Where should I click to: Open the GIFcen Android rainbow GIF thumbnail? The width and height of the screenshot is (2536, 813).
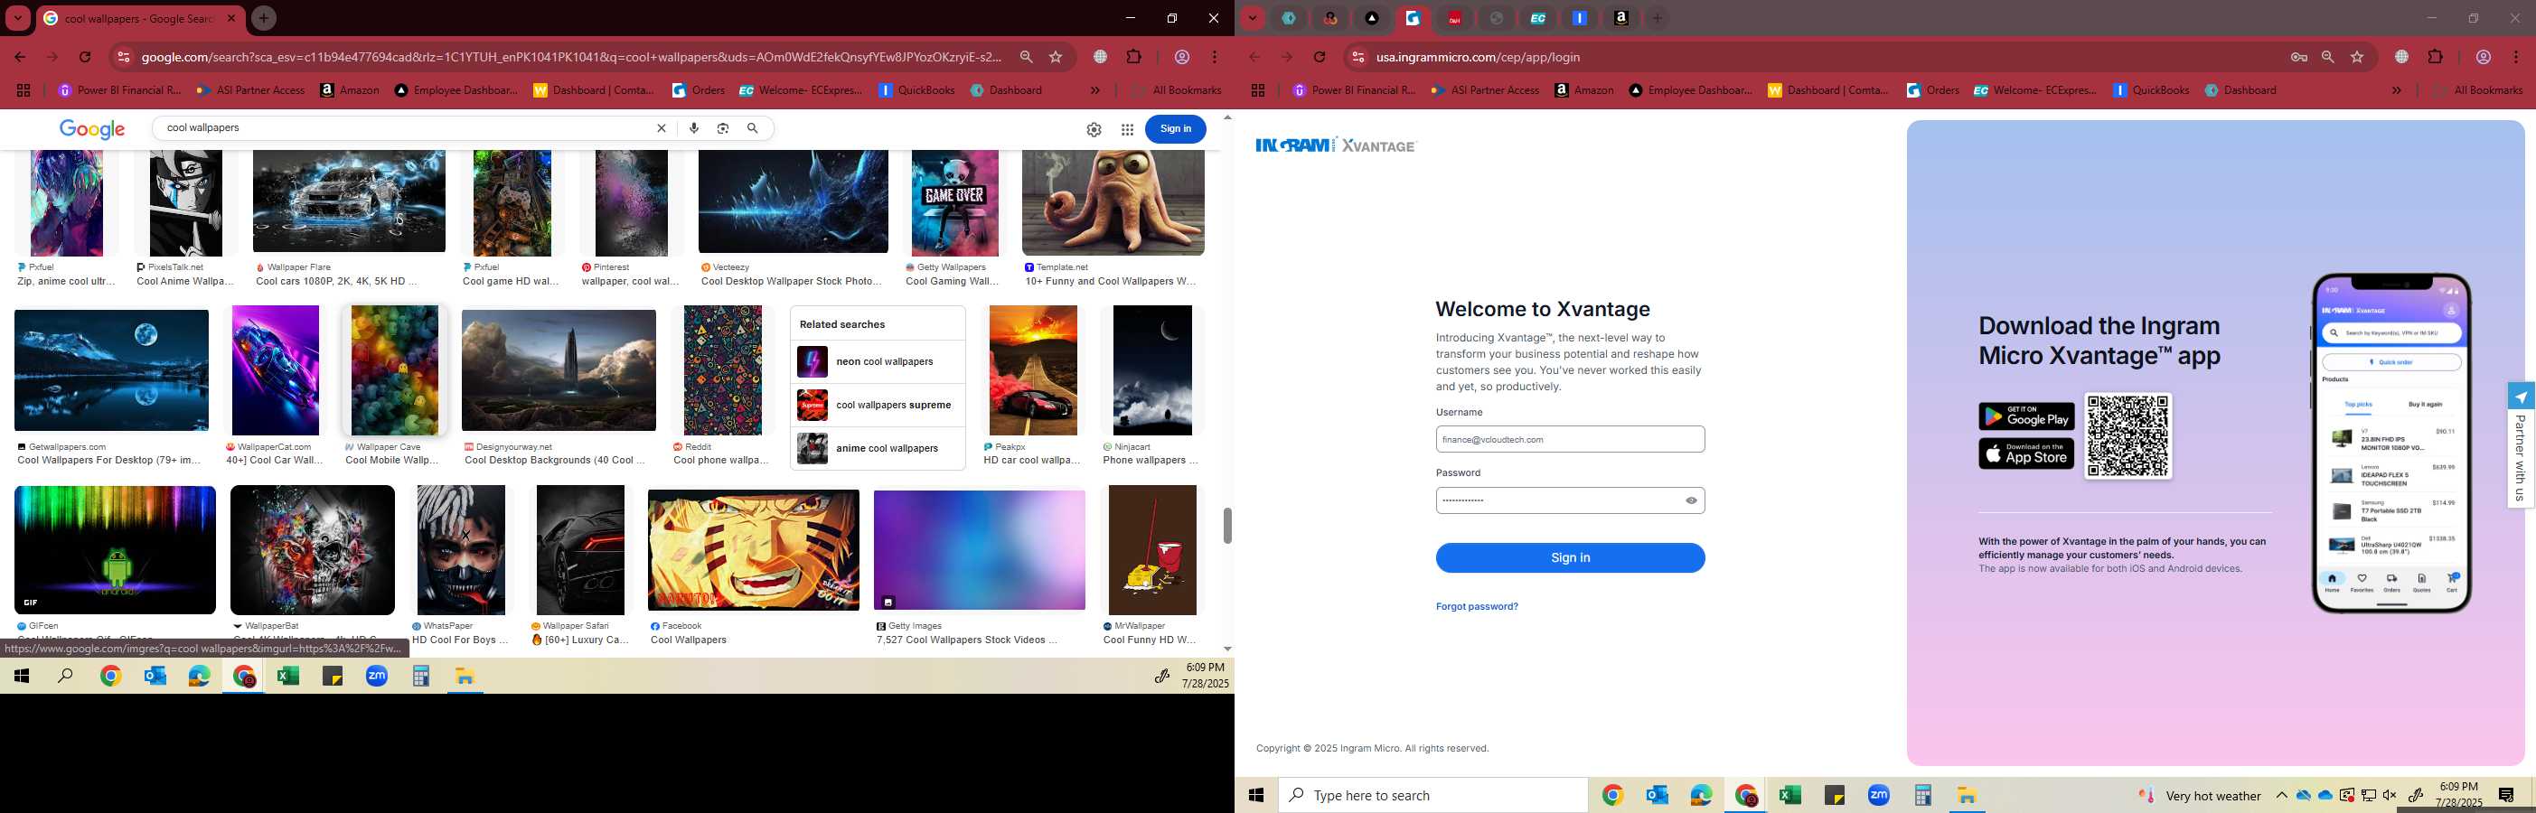pos(115,550)
